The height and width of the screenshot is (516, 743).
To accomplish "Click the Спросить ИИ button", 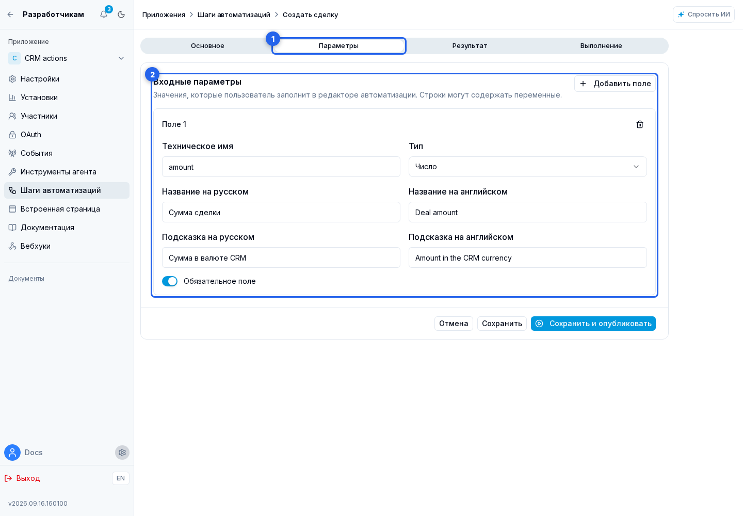I will 704,14.
